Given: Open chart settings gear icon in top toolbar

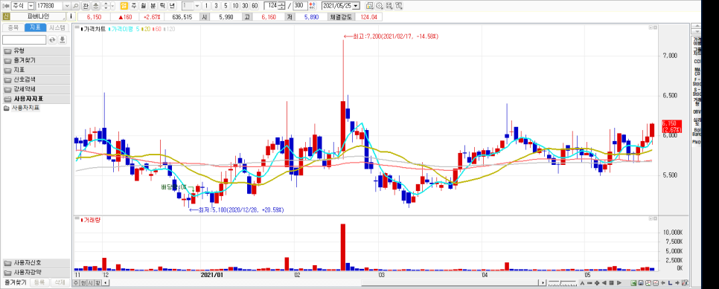Looking at the screenshot, I should coord(379,5).
